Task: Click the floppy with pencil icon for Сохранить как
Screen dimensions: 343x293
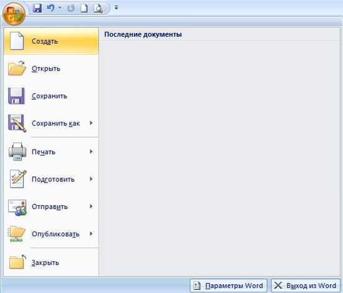Action: (17, 123)
